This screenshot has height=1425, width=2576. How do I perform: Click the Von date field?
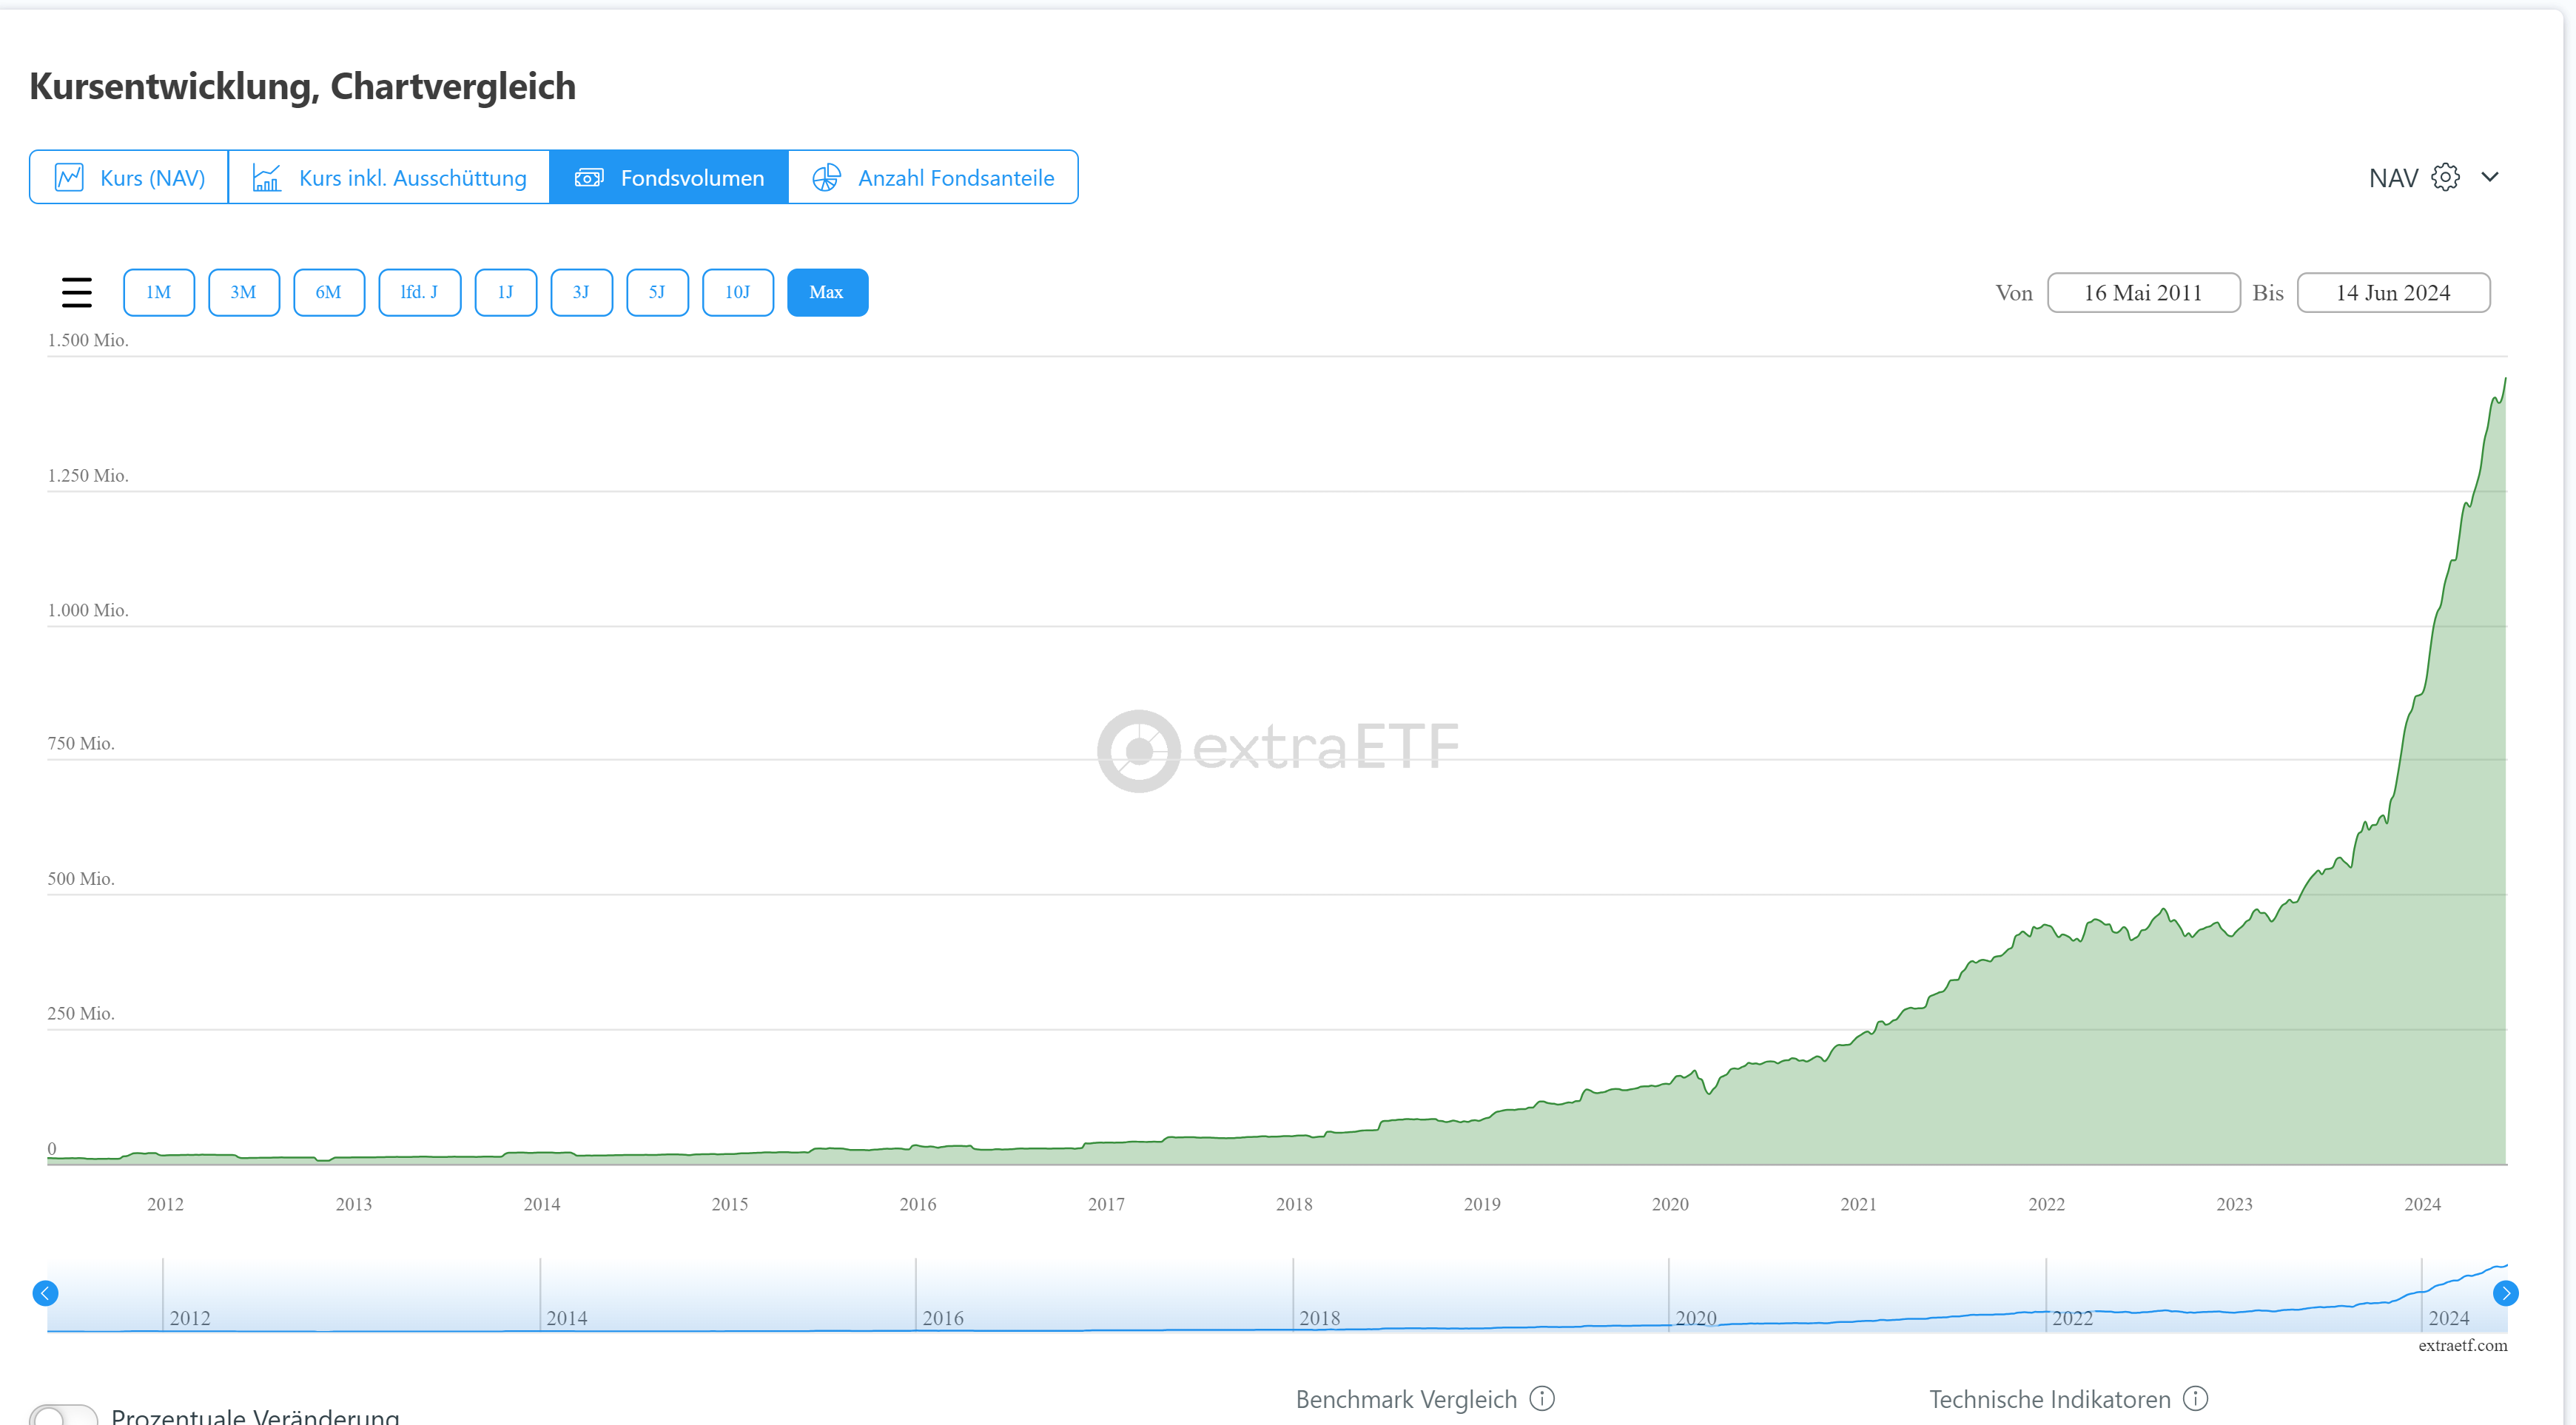coord(2143,292)
